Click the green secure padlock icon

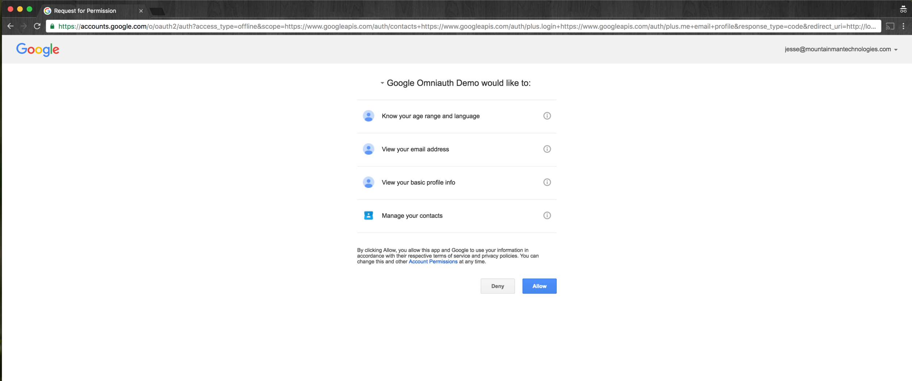(52, 26)
